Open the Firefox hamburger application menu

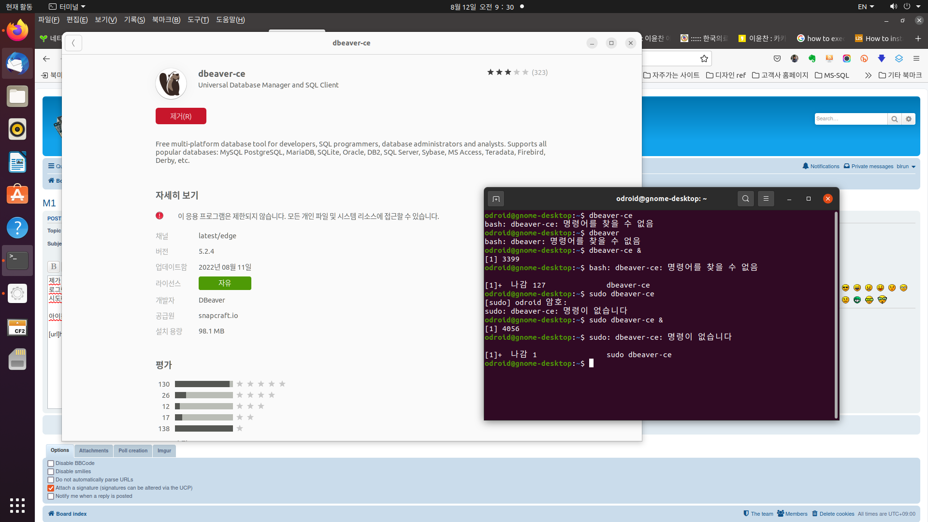point(916,58)
